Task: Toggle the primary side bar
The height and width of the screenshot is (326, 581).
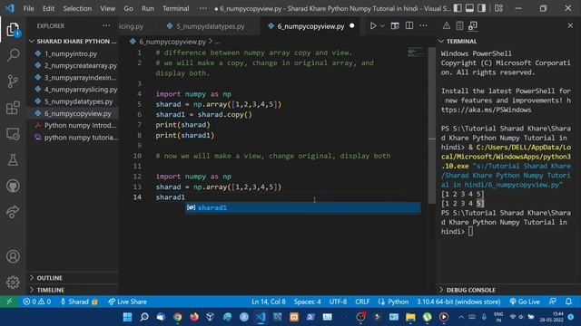Action: [458, 8]
